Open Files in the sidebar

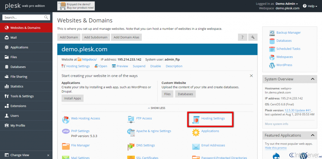pos(26,57)
